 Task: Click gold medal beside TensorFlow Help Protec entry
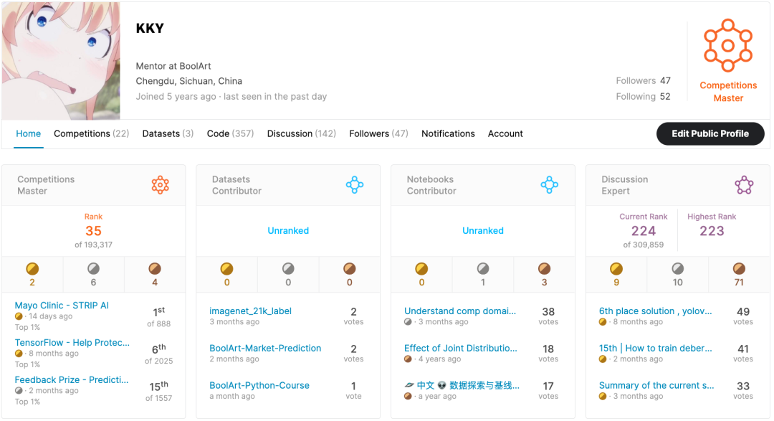pyautogui.click(x=19, y=354)
